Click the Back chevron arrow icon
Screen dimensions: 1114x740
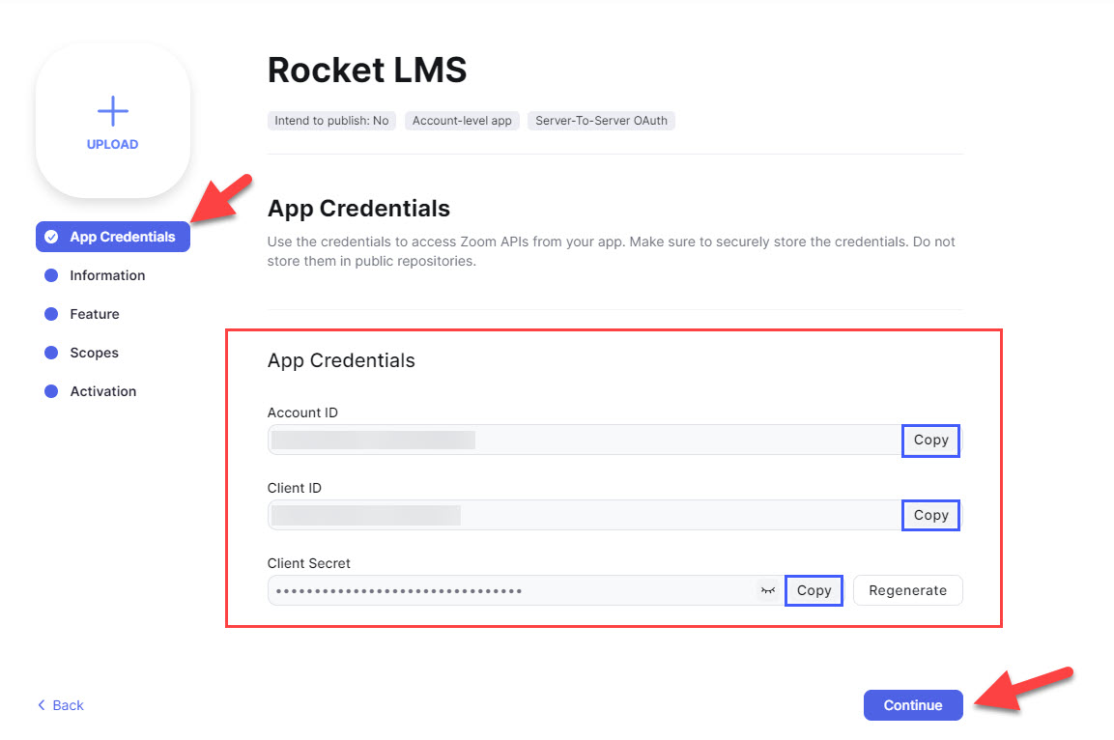[x=42, y=705]
